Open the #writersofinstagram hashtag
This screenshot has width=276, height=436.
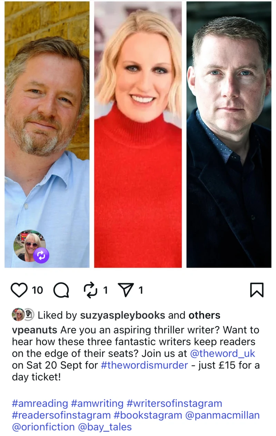tap(174, 403)
